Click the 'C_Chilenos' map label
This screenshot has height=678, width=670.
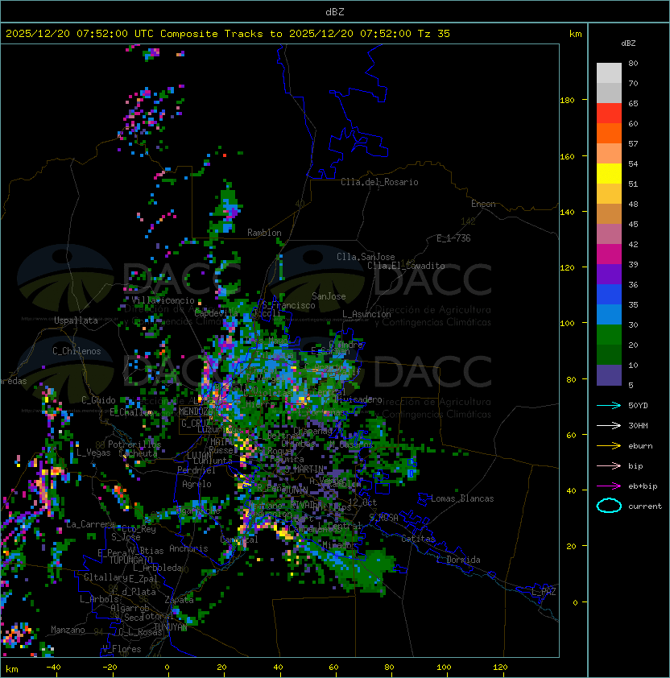click(x=77, y=351)
